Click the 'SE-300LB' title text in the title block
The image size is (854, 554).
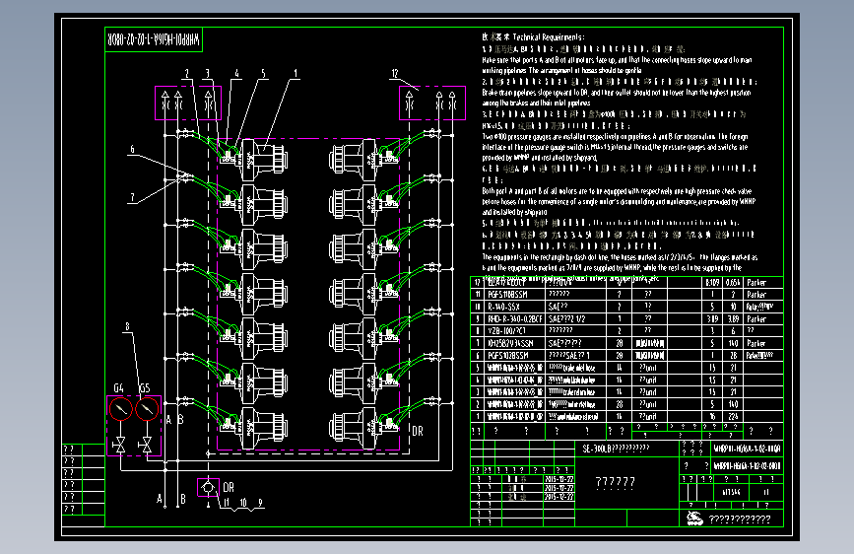(616, 449)
